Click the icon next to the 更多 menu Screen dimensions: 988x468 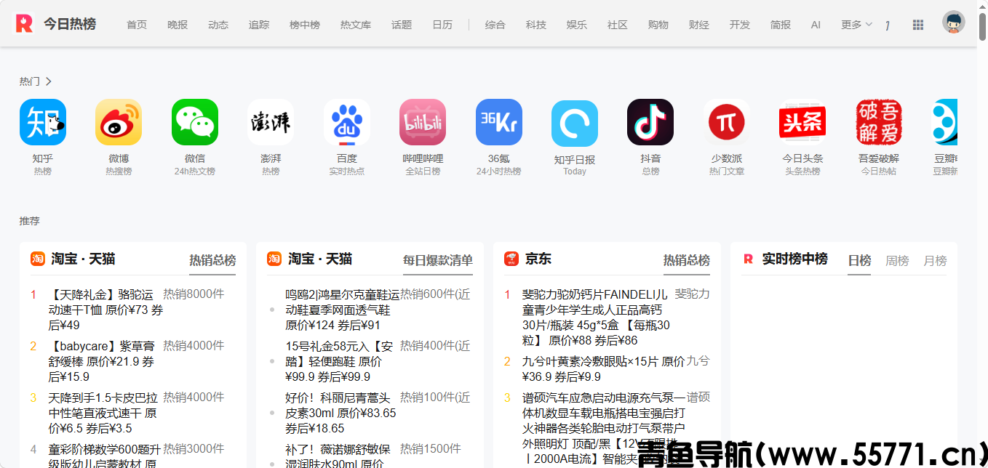click(888, 25)
